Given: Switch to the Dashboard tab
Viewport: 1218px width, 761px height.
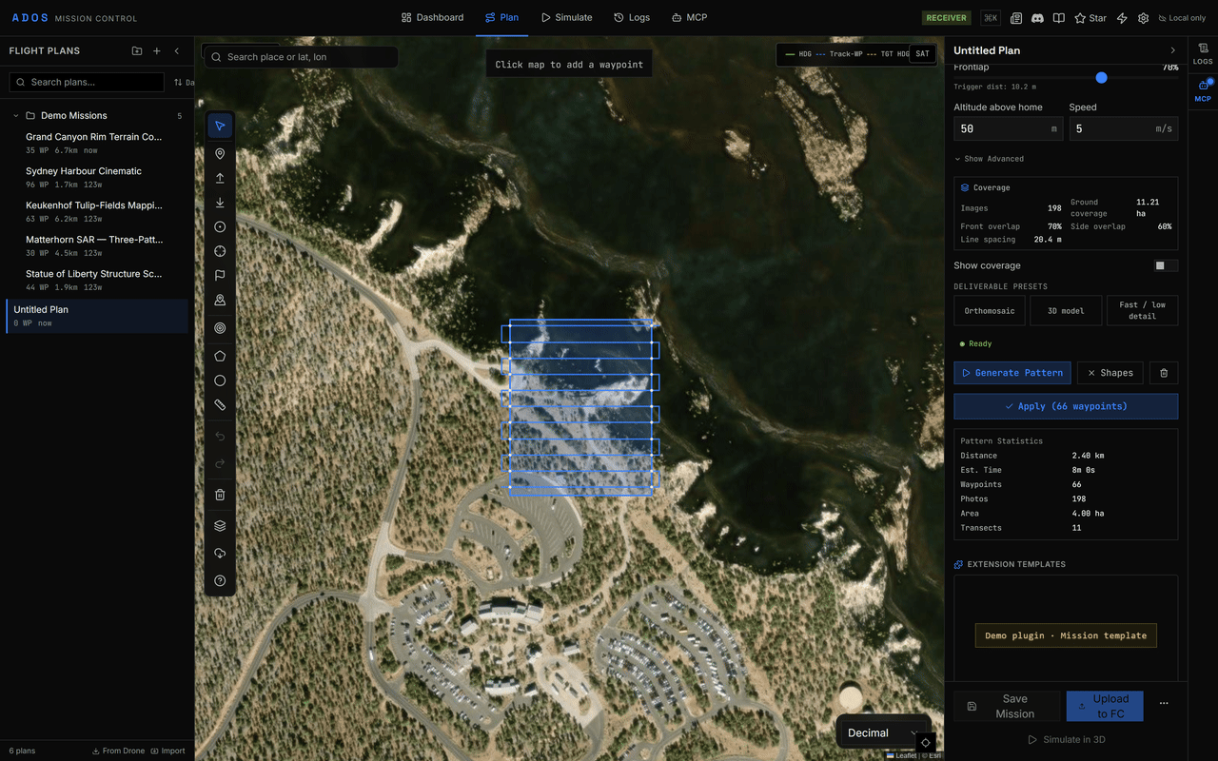Looking at the screenshot, I should (432, 17).
